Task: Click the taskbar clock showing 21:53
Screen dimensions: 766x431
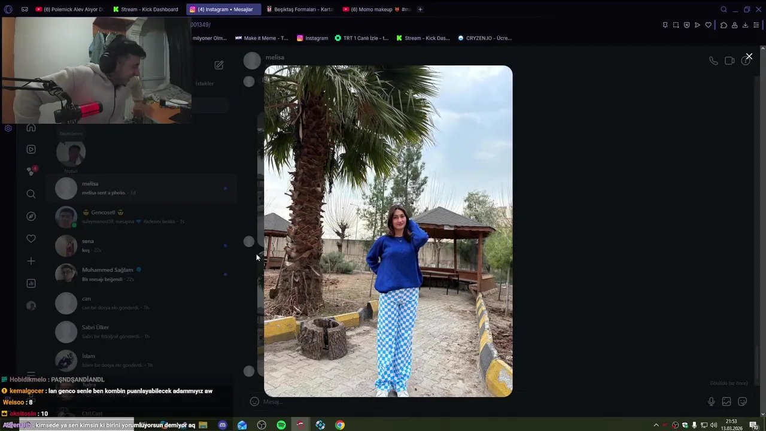Action: (731, 425)
